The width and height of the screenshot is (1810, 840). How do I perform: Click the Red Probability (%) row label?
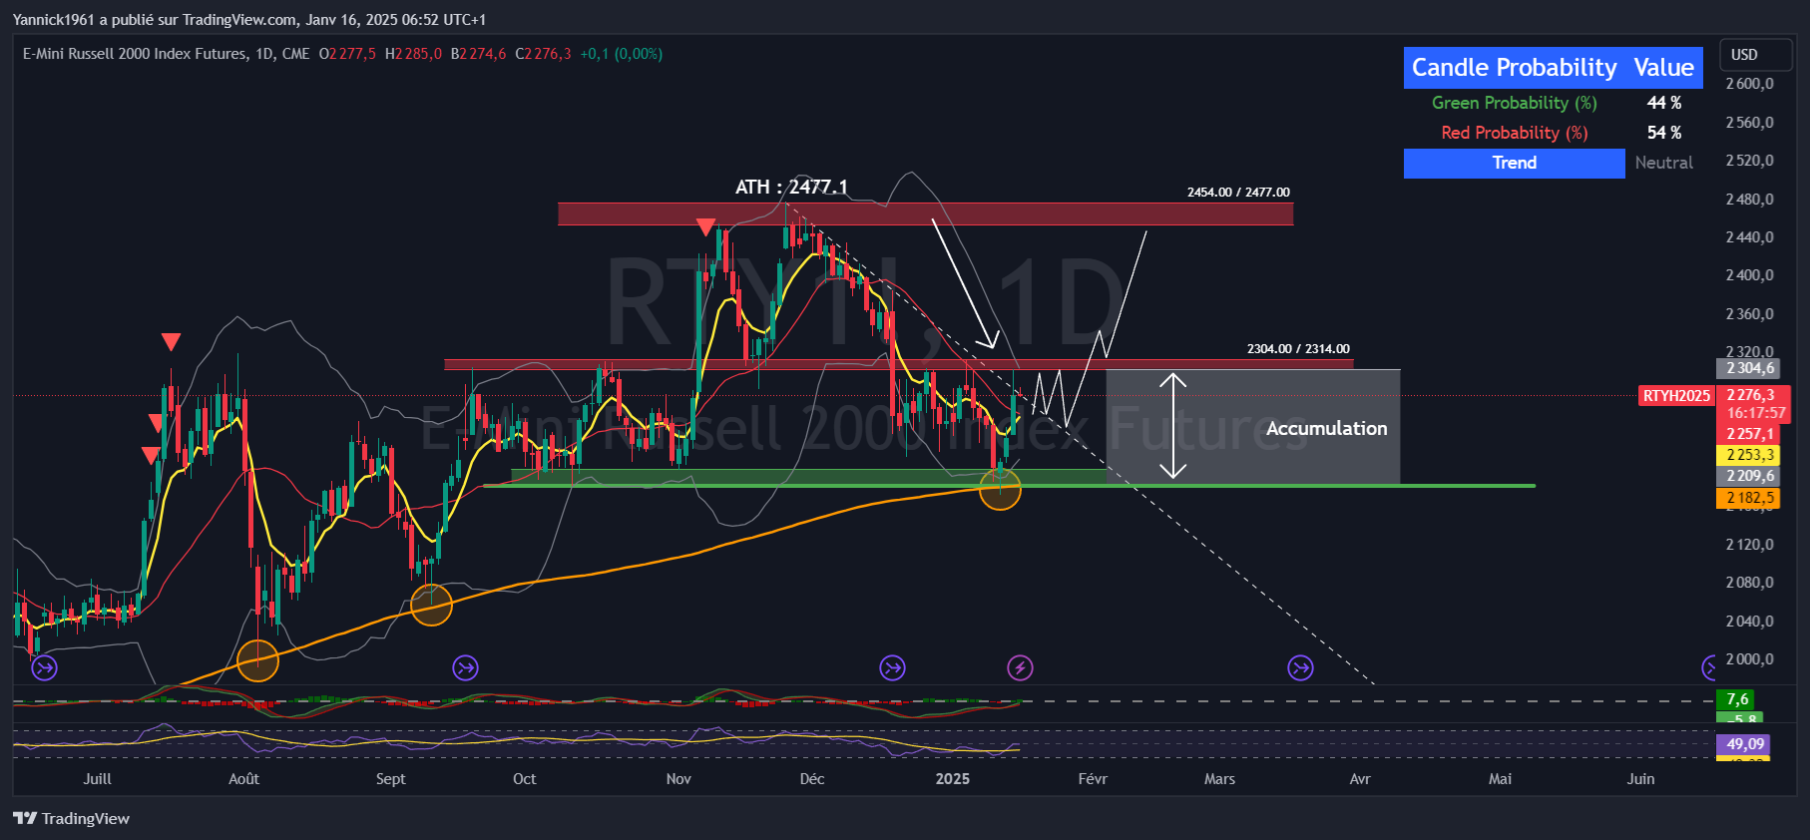[x=1514, y=133]
